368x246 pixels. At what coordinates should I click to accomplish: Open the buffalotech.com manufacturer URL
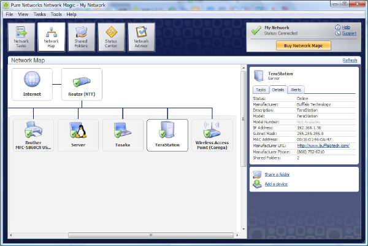pyautogui.click(x=323, y=145)
